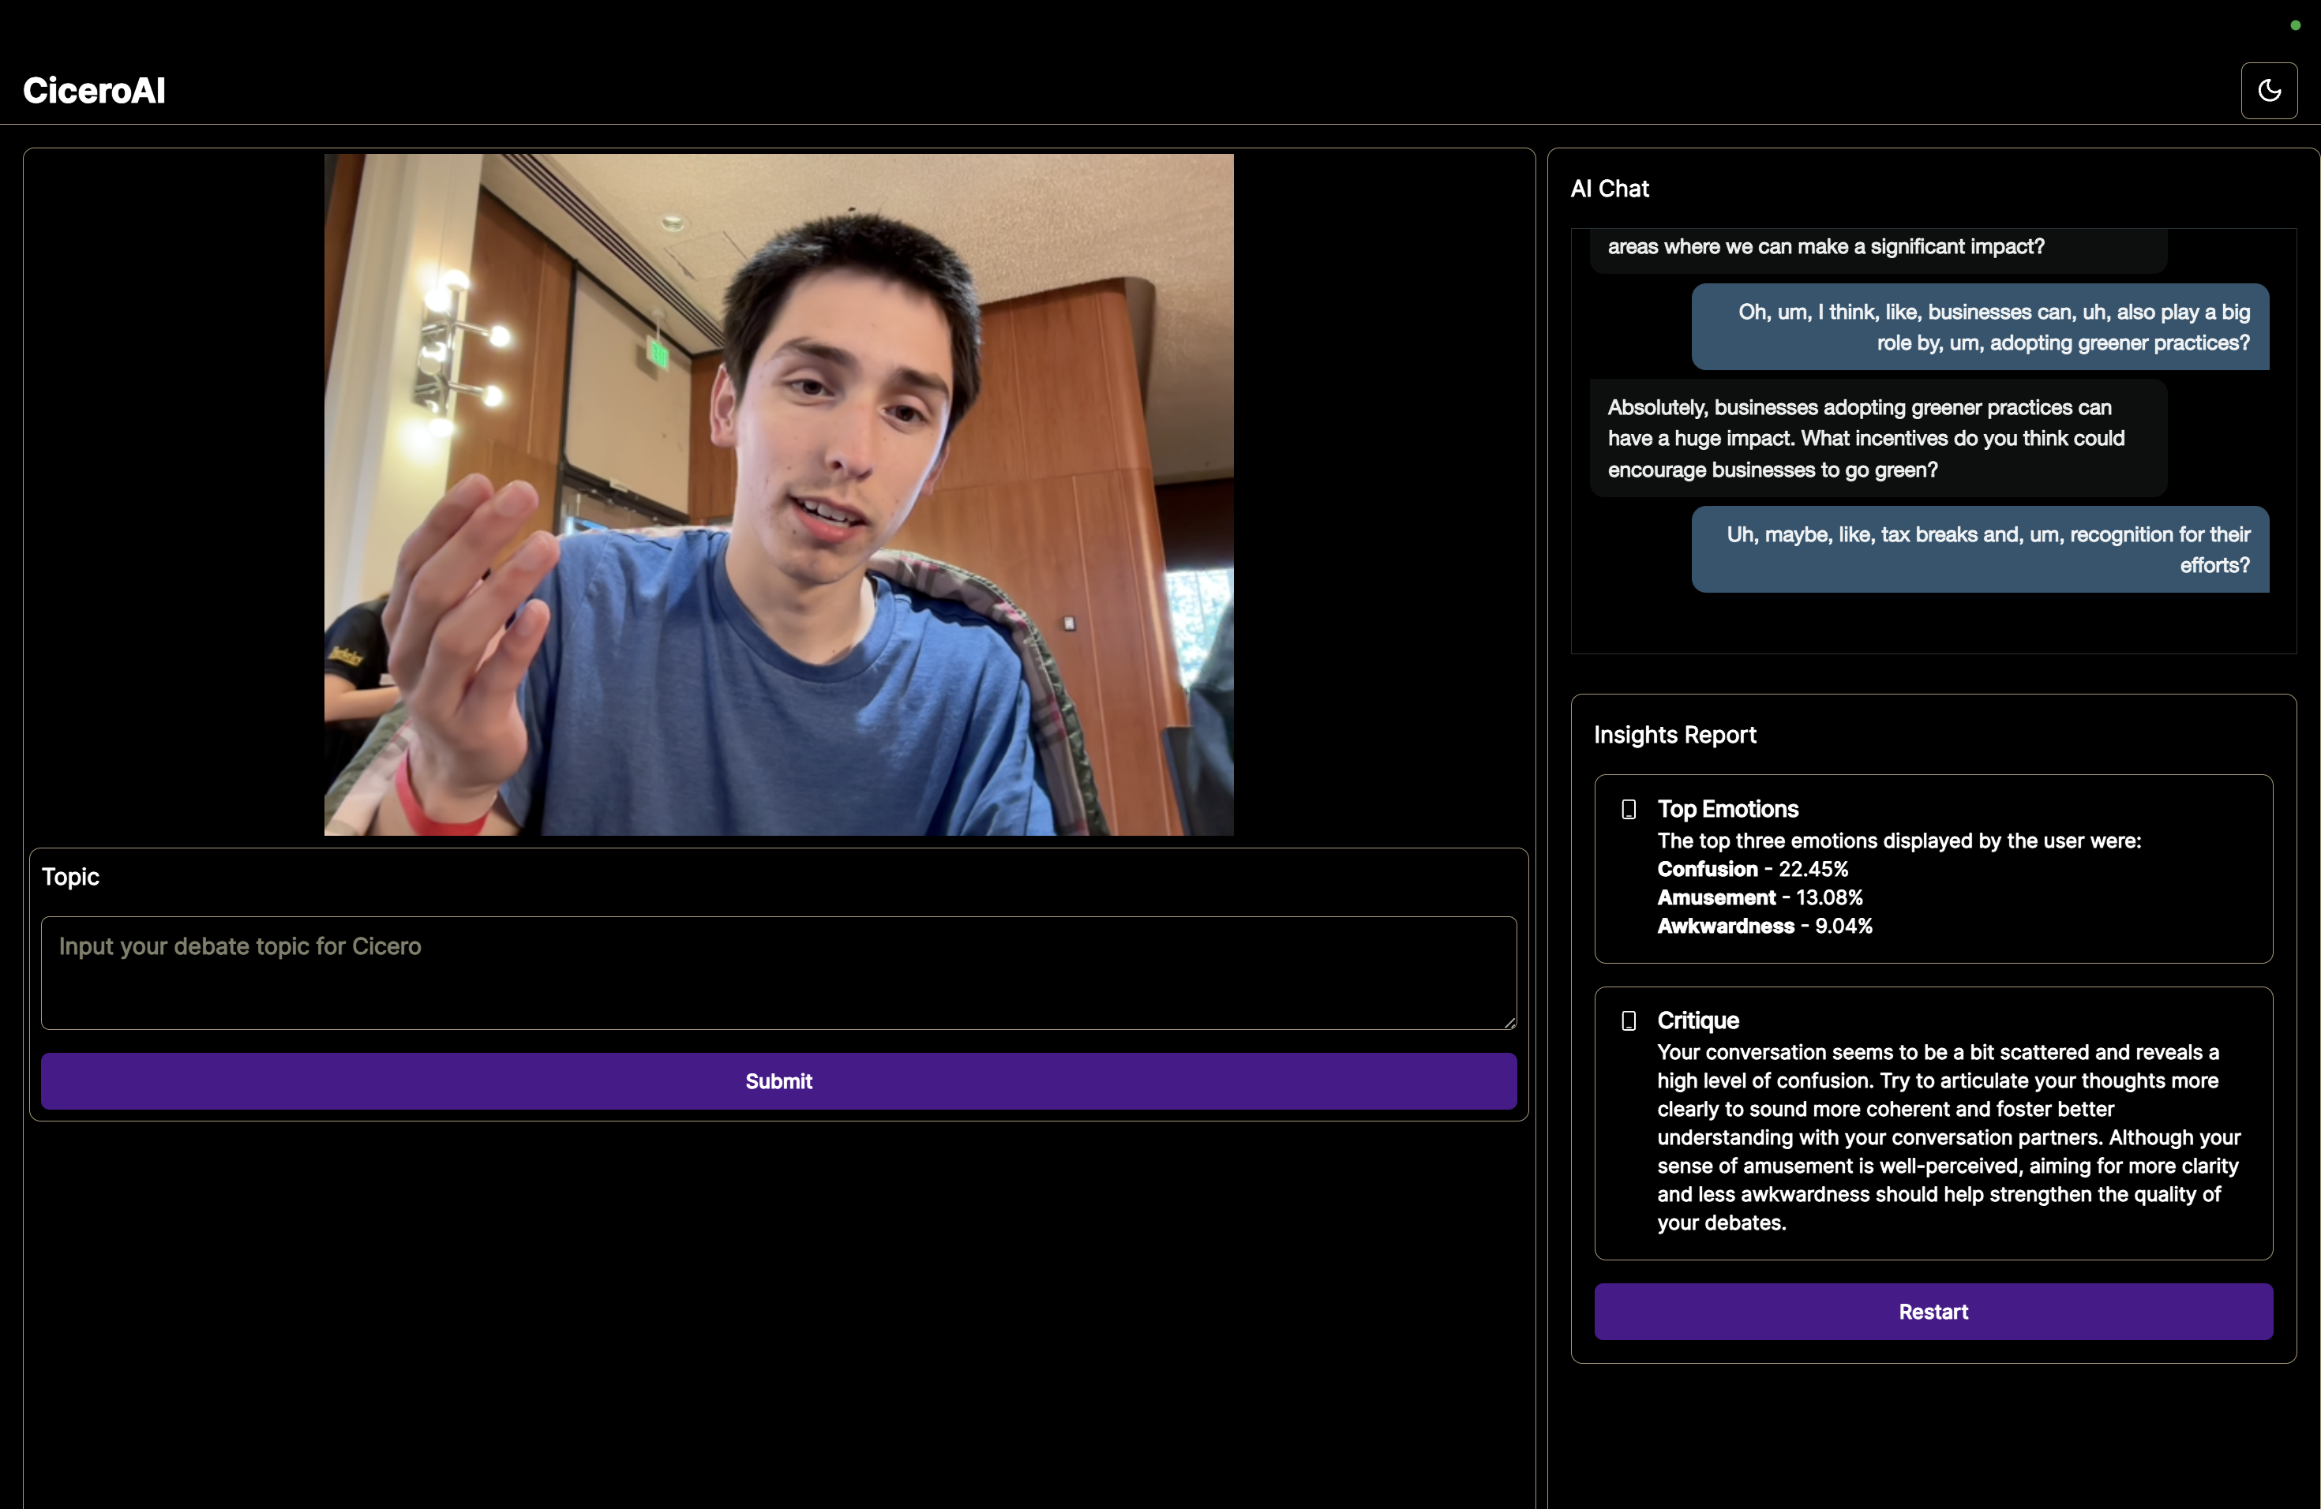Image resolution: width=2321 pixels, height=1509 pixels.
Task: Select AI reply about incentives to go green
Action: point(1877,439)
